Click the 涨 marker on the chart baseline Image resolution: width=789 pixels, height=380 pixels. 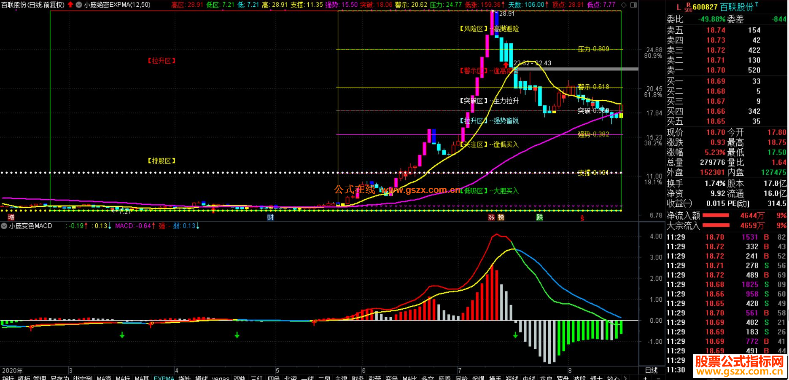pyautogui.click(x=491, y=217)
